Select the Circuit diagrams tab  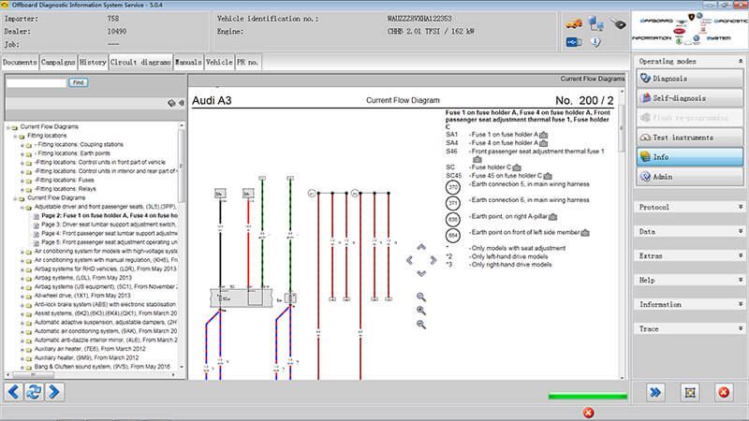[x=140, y=63]
